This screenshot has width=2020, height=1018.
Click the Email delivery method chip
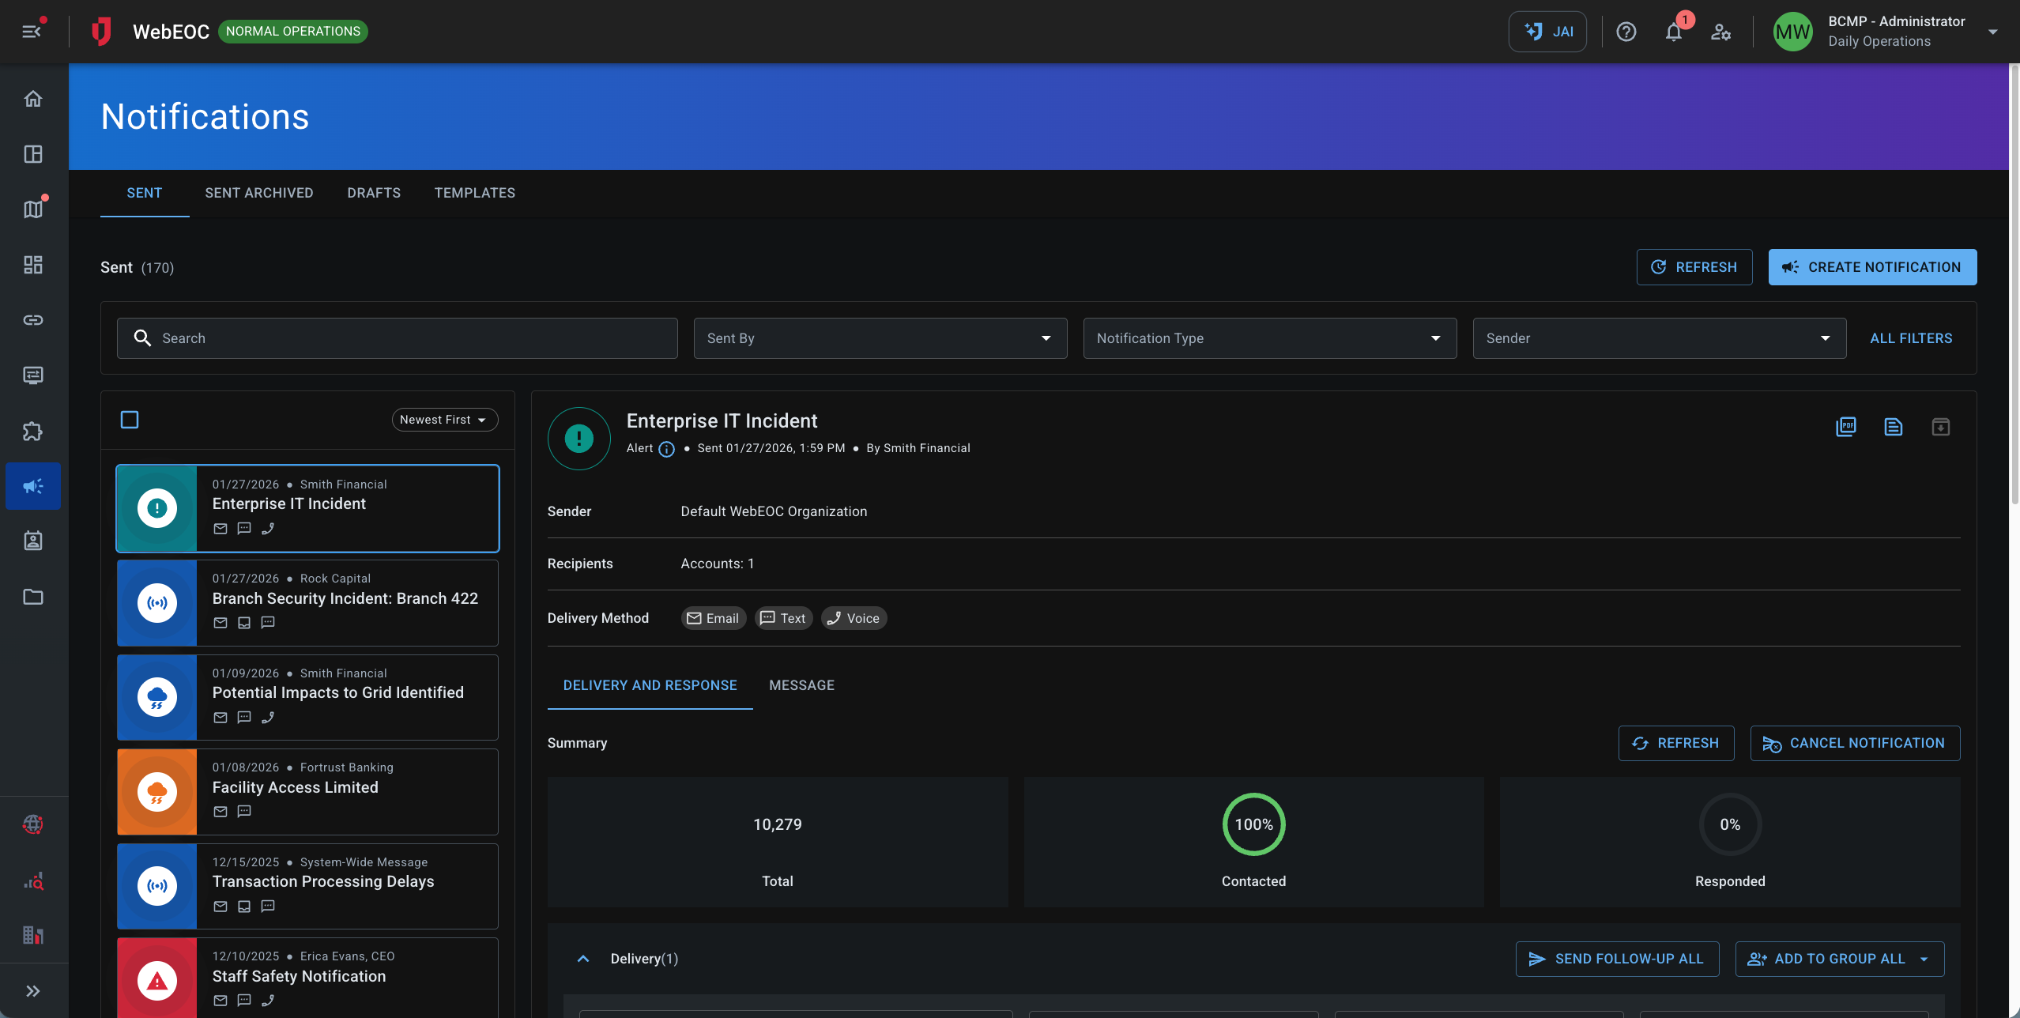coord(714,618)
